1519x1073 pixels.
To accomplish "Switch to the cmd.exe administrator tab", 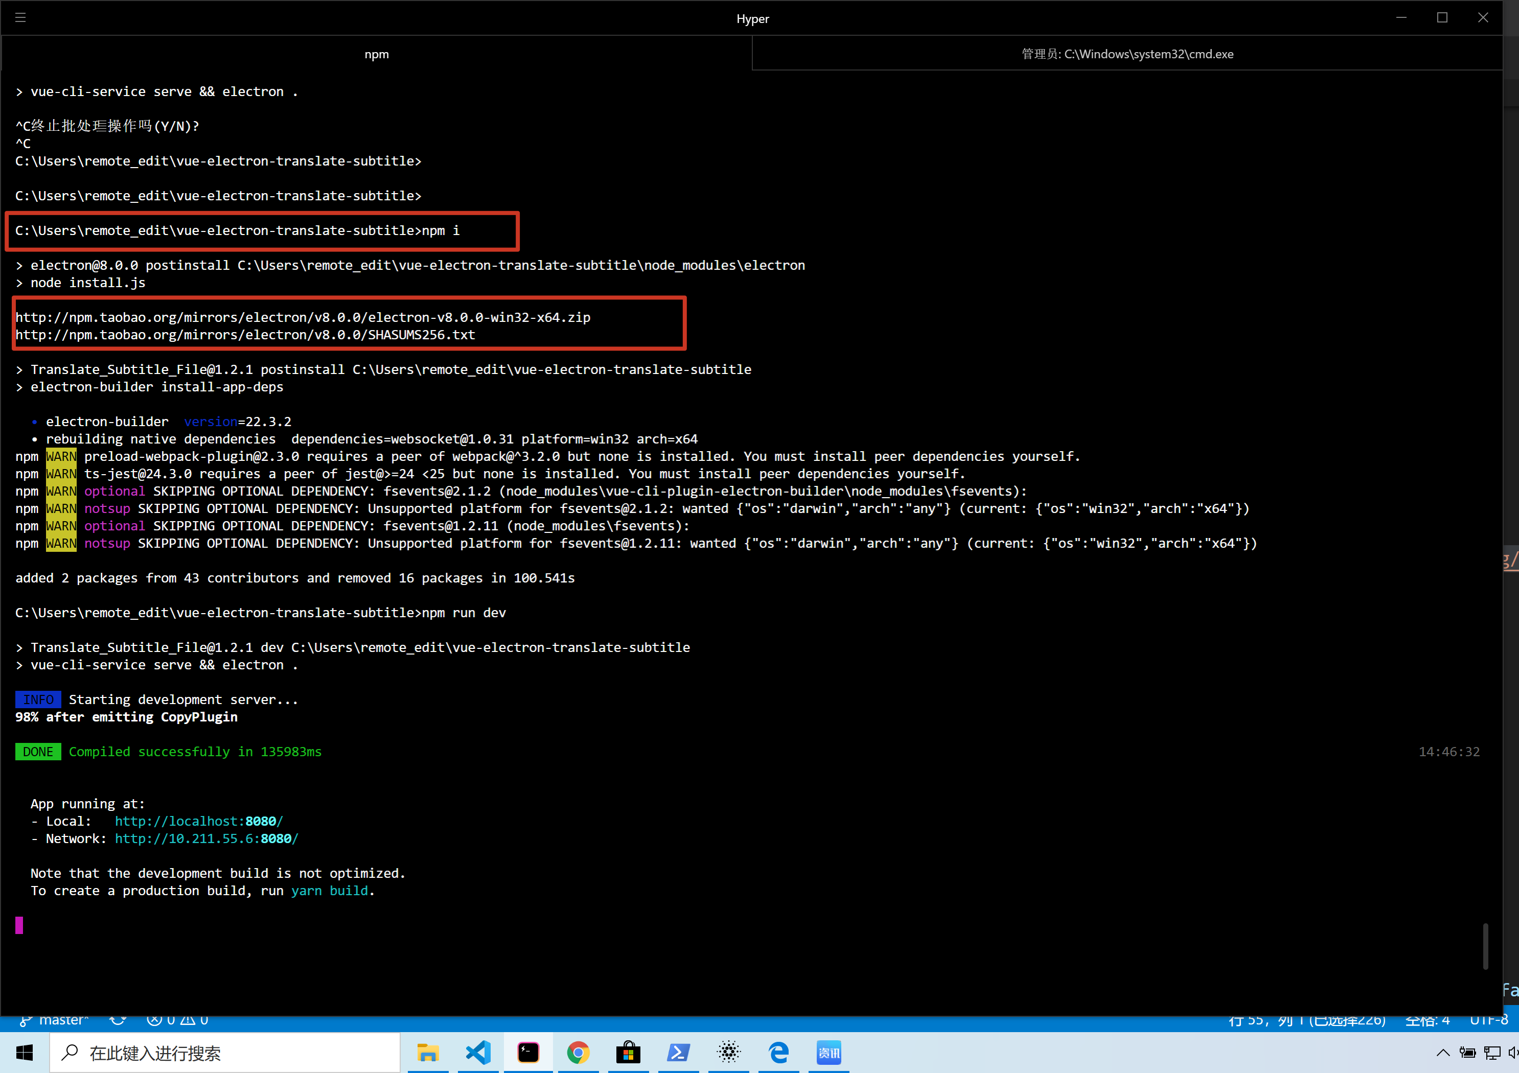I will [x=1126, y=54].
